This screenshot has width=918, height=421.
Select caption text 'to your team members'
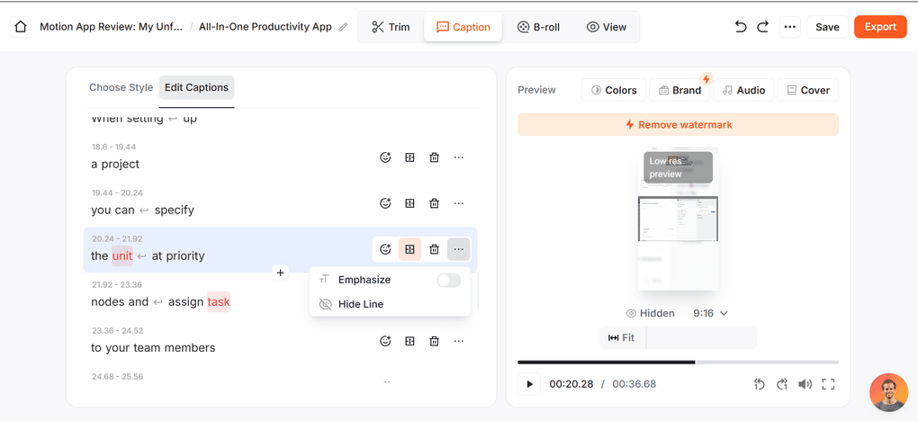click(x=153, y=348)
